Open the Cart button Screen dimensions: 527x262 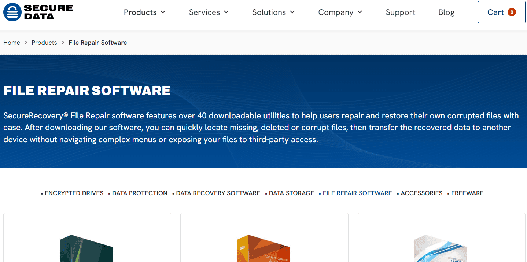pos(501,12)
